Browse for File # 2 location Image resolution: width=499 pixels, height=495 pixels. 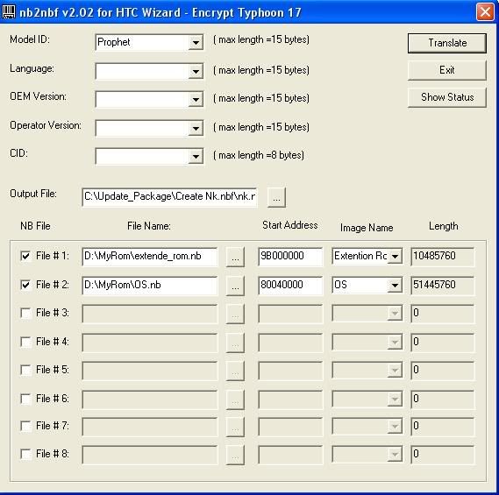click(235, 286)
